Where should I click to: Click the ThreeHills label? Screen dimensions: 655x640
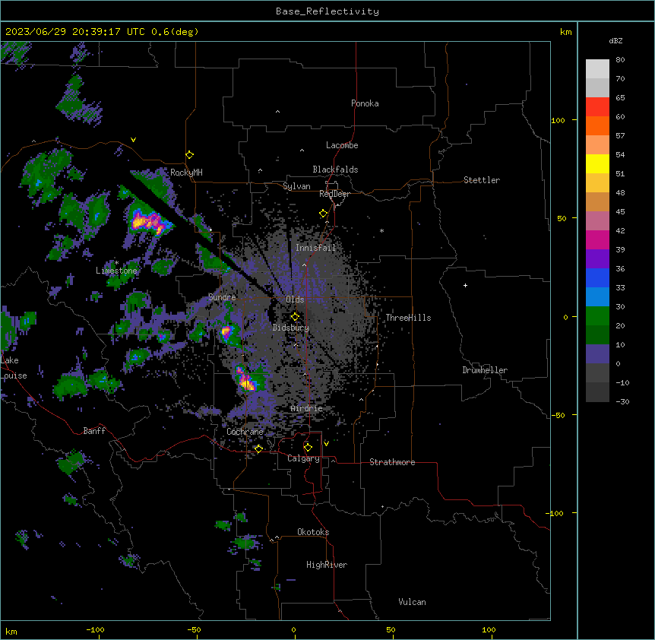pyautogui.click(x=408, y=318)
